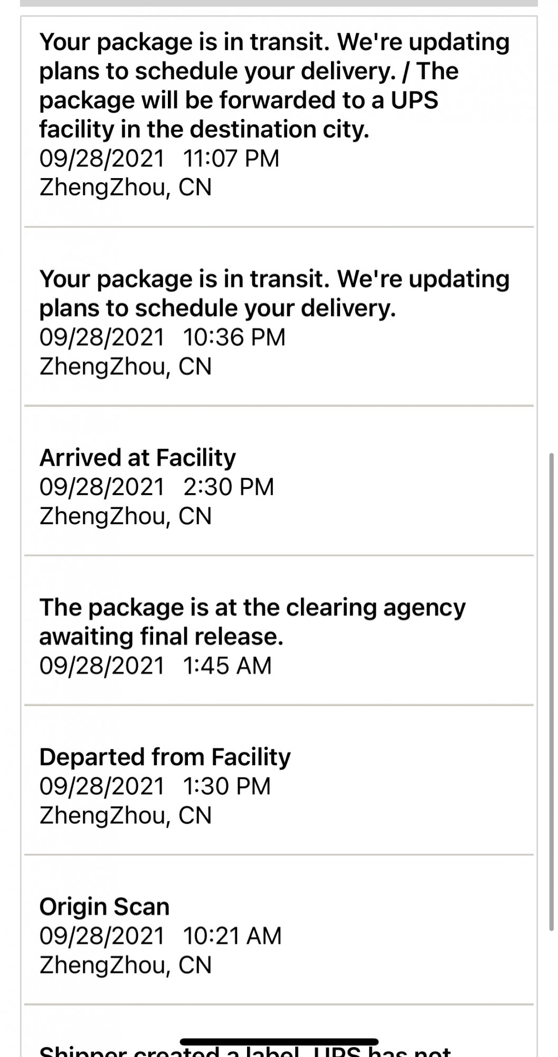Select the 'Departed from Facility' status entry
This screenshot has height=1057, width=558.
pyautogui.click(x=165, y=757)
